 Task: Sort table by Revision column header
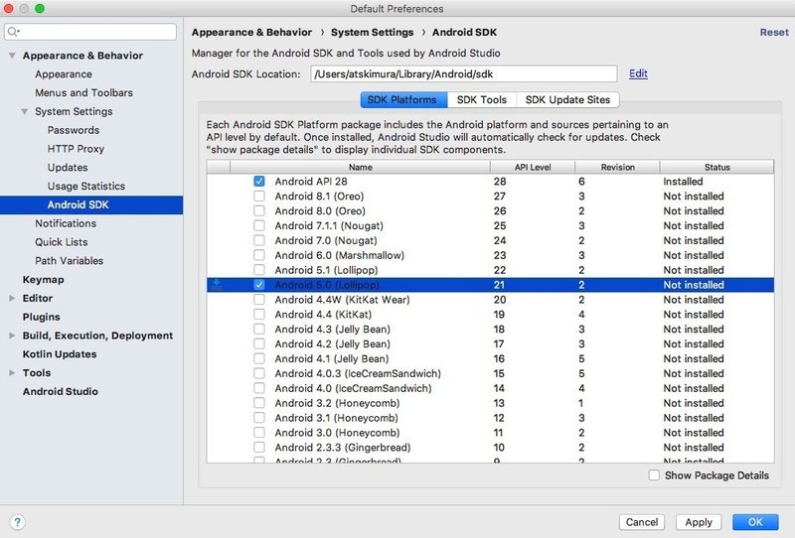pyautogui.click(x=617, y=167)
